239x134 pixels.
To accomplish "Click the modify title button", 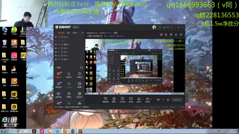I will [x=116, y=33].
